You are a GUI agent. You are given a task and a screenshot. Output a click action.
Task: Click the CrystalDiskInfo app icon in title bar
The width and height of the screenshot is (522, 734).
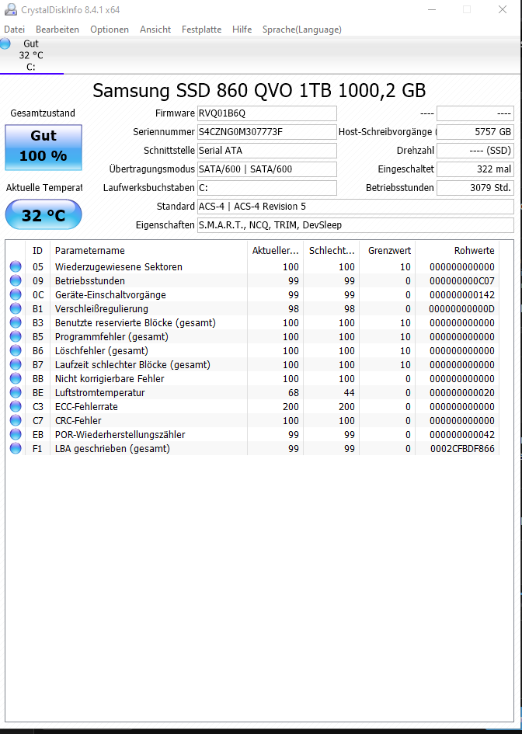tap(10, 9)
